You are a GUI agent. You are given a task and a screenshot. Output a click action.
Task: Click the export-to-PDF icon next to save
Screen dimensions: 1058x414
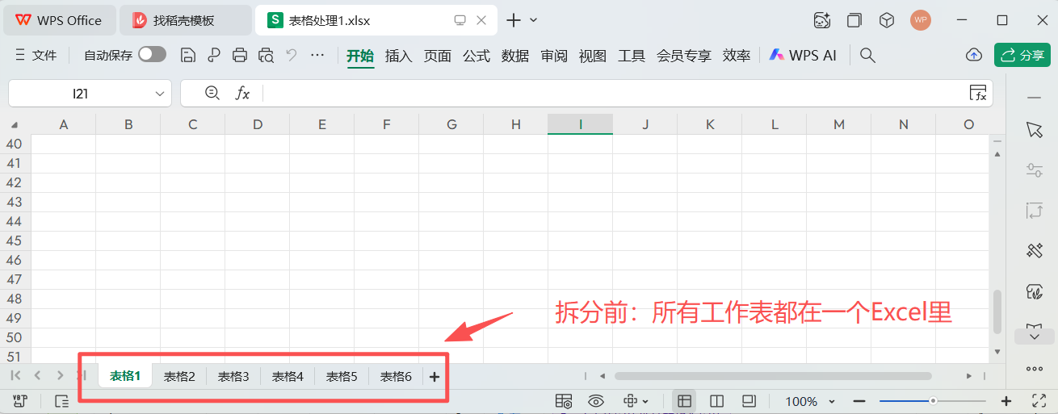point(214,55)
